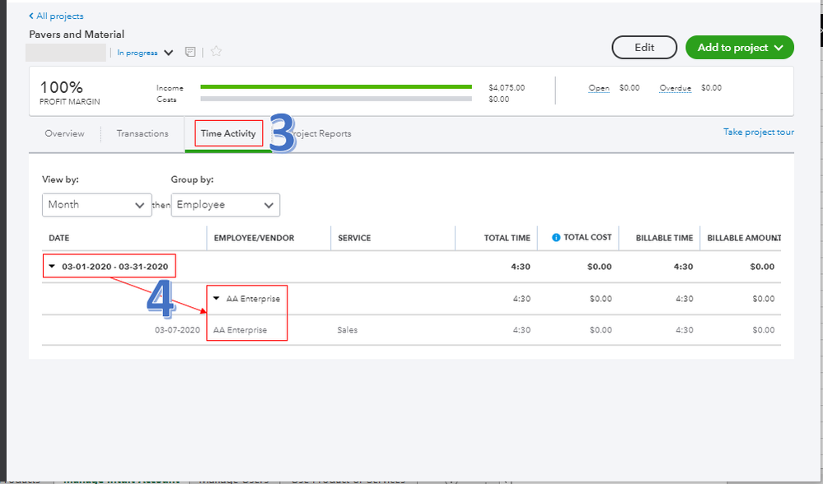Open the Project Reports tab

tap(320, 133)
